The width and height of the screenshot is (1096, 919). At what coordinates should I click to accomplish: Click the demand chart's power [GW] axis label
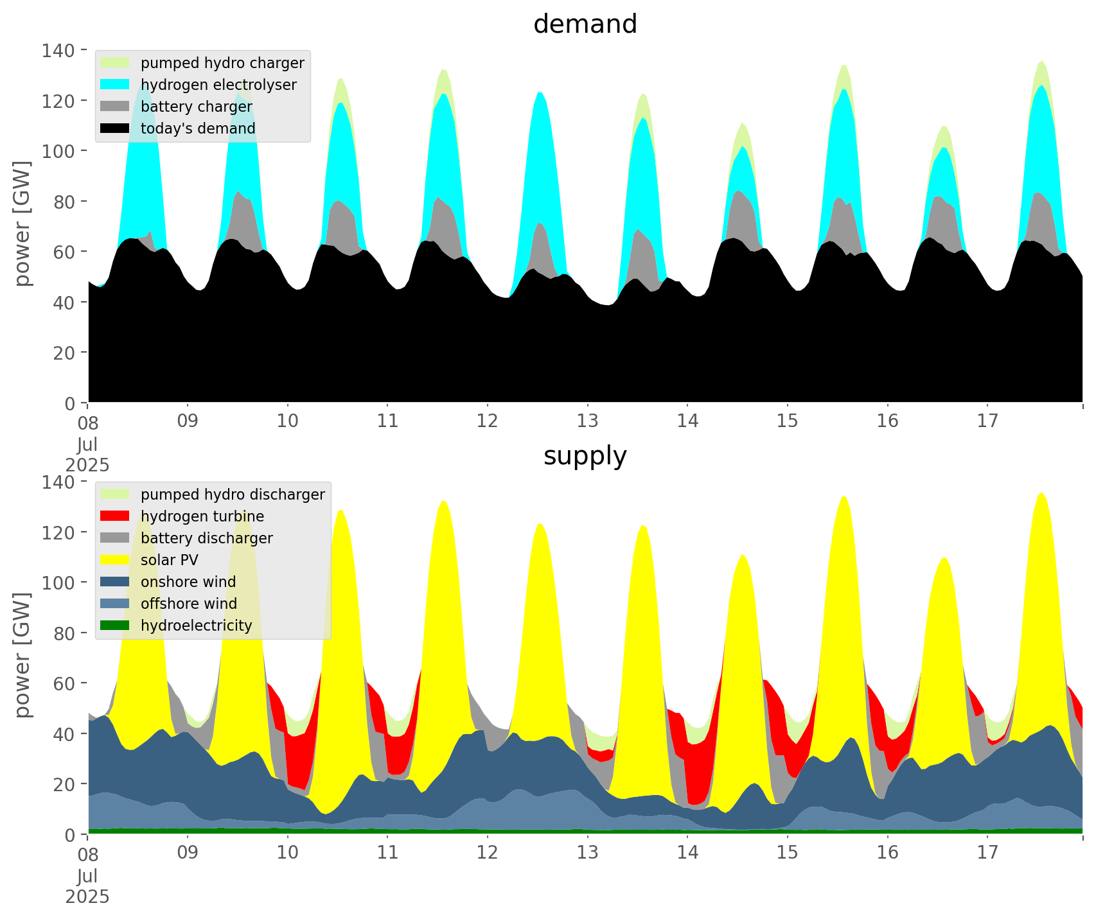coord(22,224)
